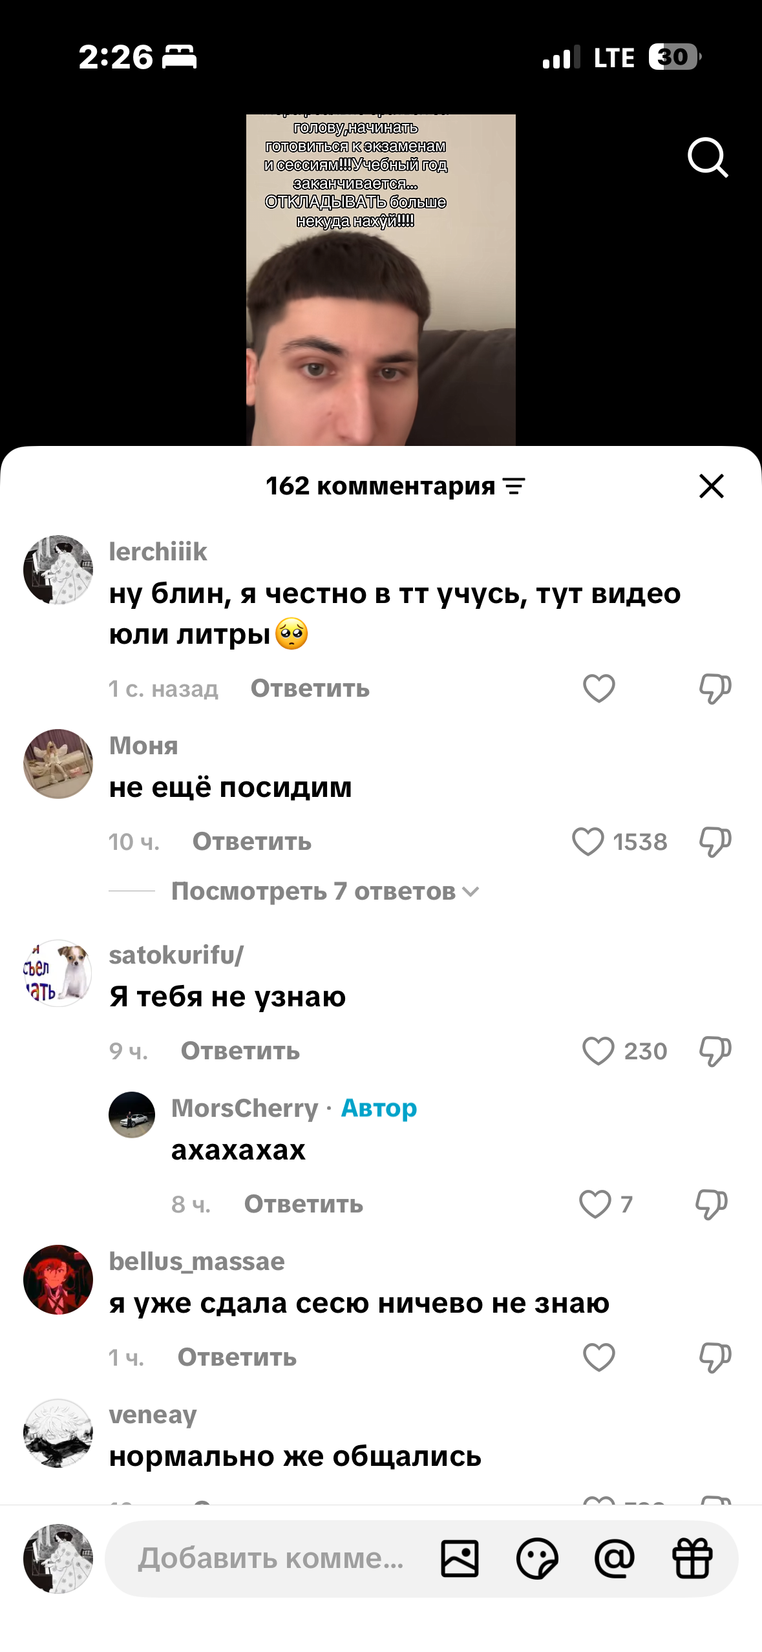Dislike lerchiiik's comment
Screen dimensions: 762x1652
click(x=715, y=688)
